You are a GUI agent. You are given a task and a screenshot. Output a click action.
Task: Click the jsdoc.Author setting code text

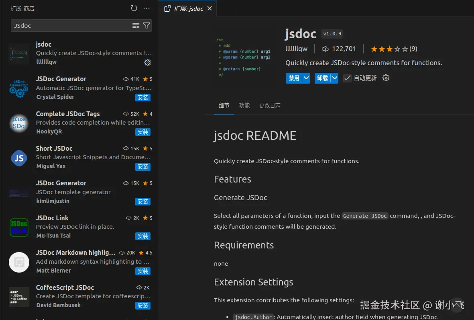[253, 317]
